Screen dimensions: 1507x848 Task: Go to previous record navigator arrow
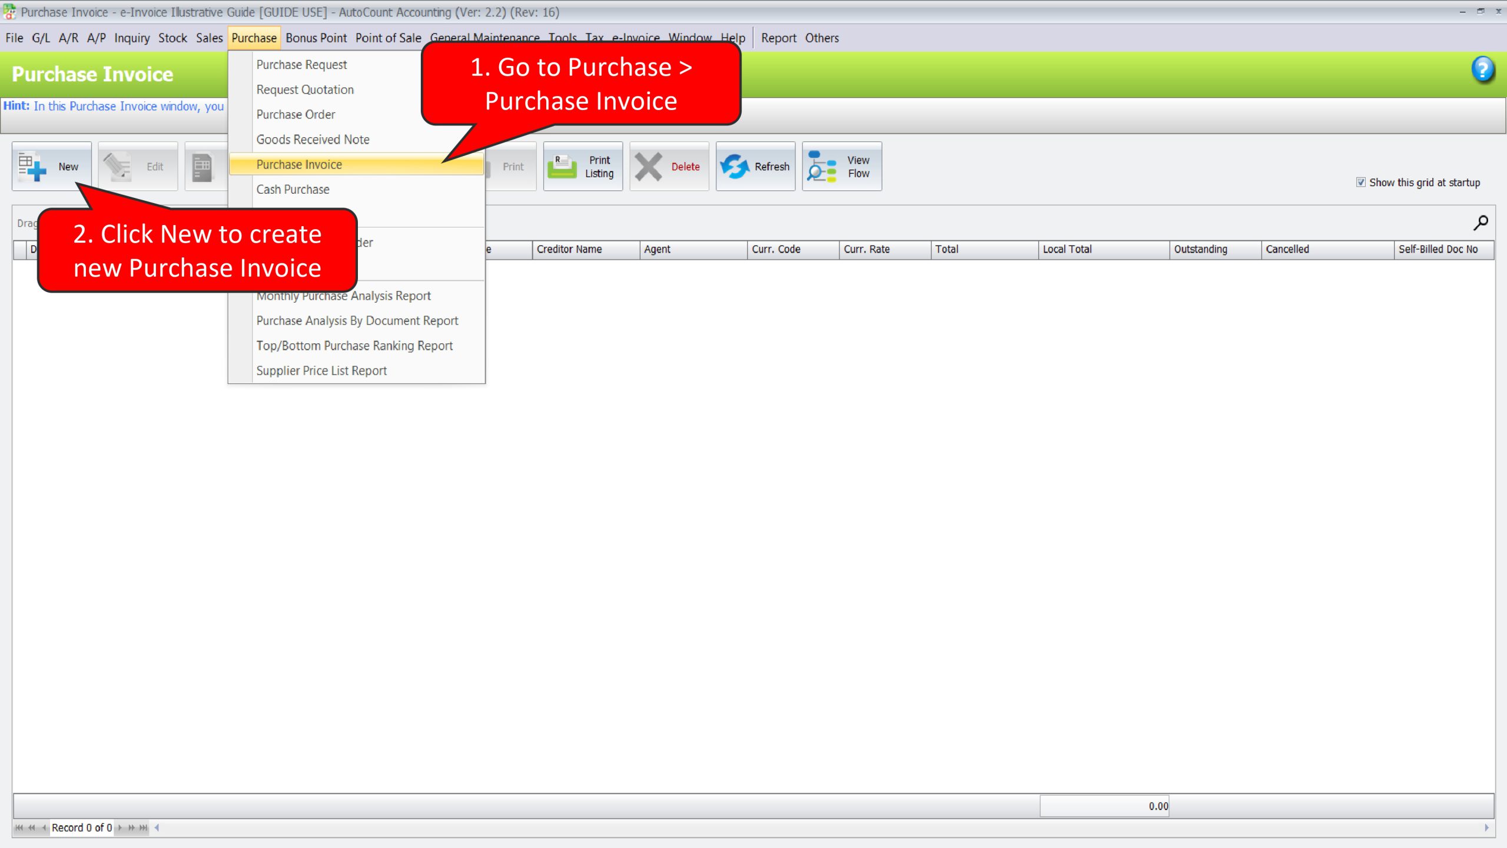[x=44, y=827]
